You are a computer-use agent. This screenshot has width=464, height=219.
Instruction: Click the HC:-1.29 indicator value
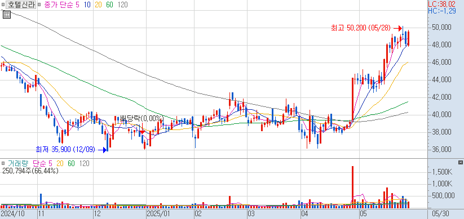(442, 11)
